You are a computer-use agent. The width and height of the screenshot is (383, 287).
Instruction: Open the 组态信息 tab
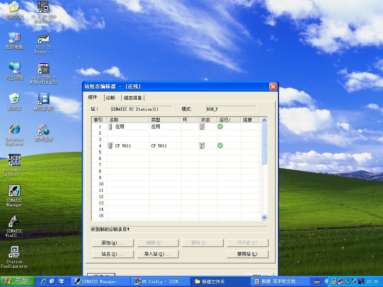[133, 98]
